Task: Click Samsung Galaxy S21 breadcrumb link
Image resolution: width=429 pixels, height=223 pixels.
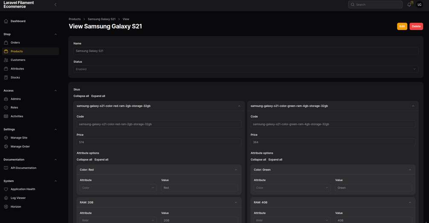Action: pyautogui.click(x=102, y=19)
